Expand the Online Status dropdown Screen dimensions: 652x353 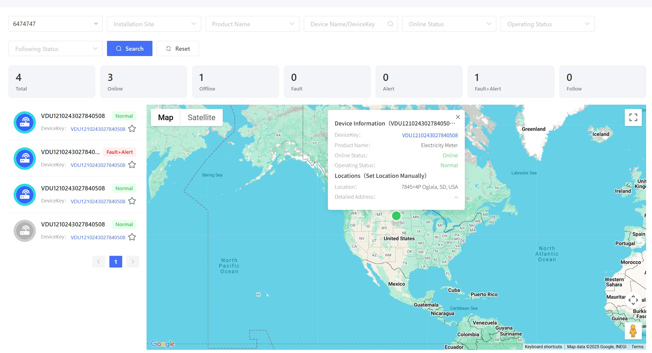[x=449, y=24]
